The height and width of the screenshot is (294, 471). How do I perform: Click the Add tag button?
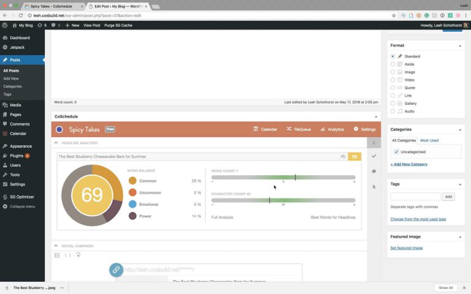pos(448,197)
